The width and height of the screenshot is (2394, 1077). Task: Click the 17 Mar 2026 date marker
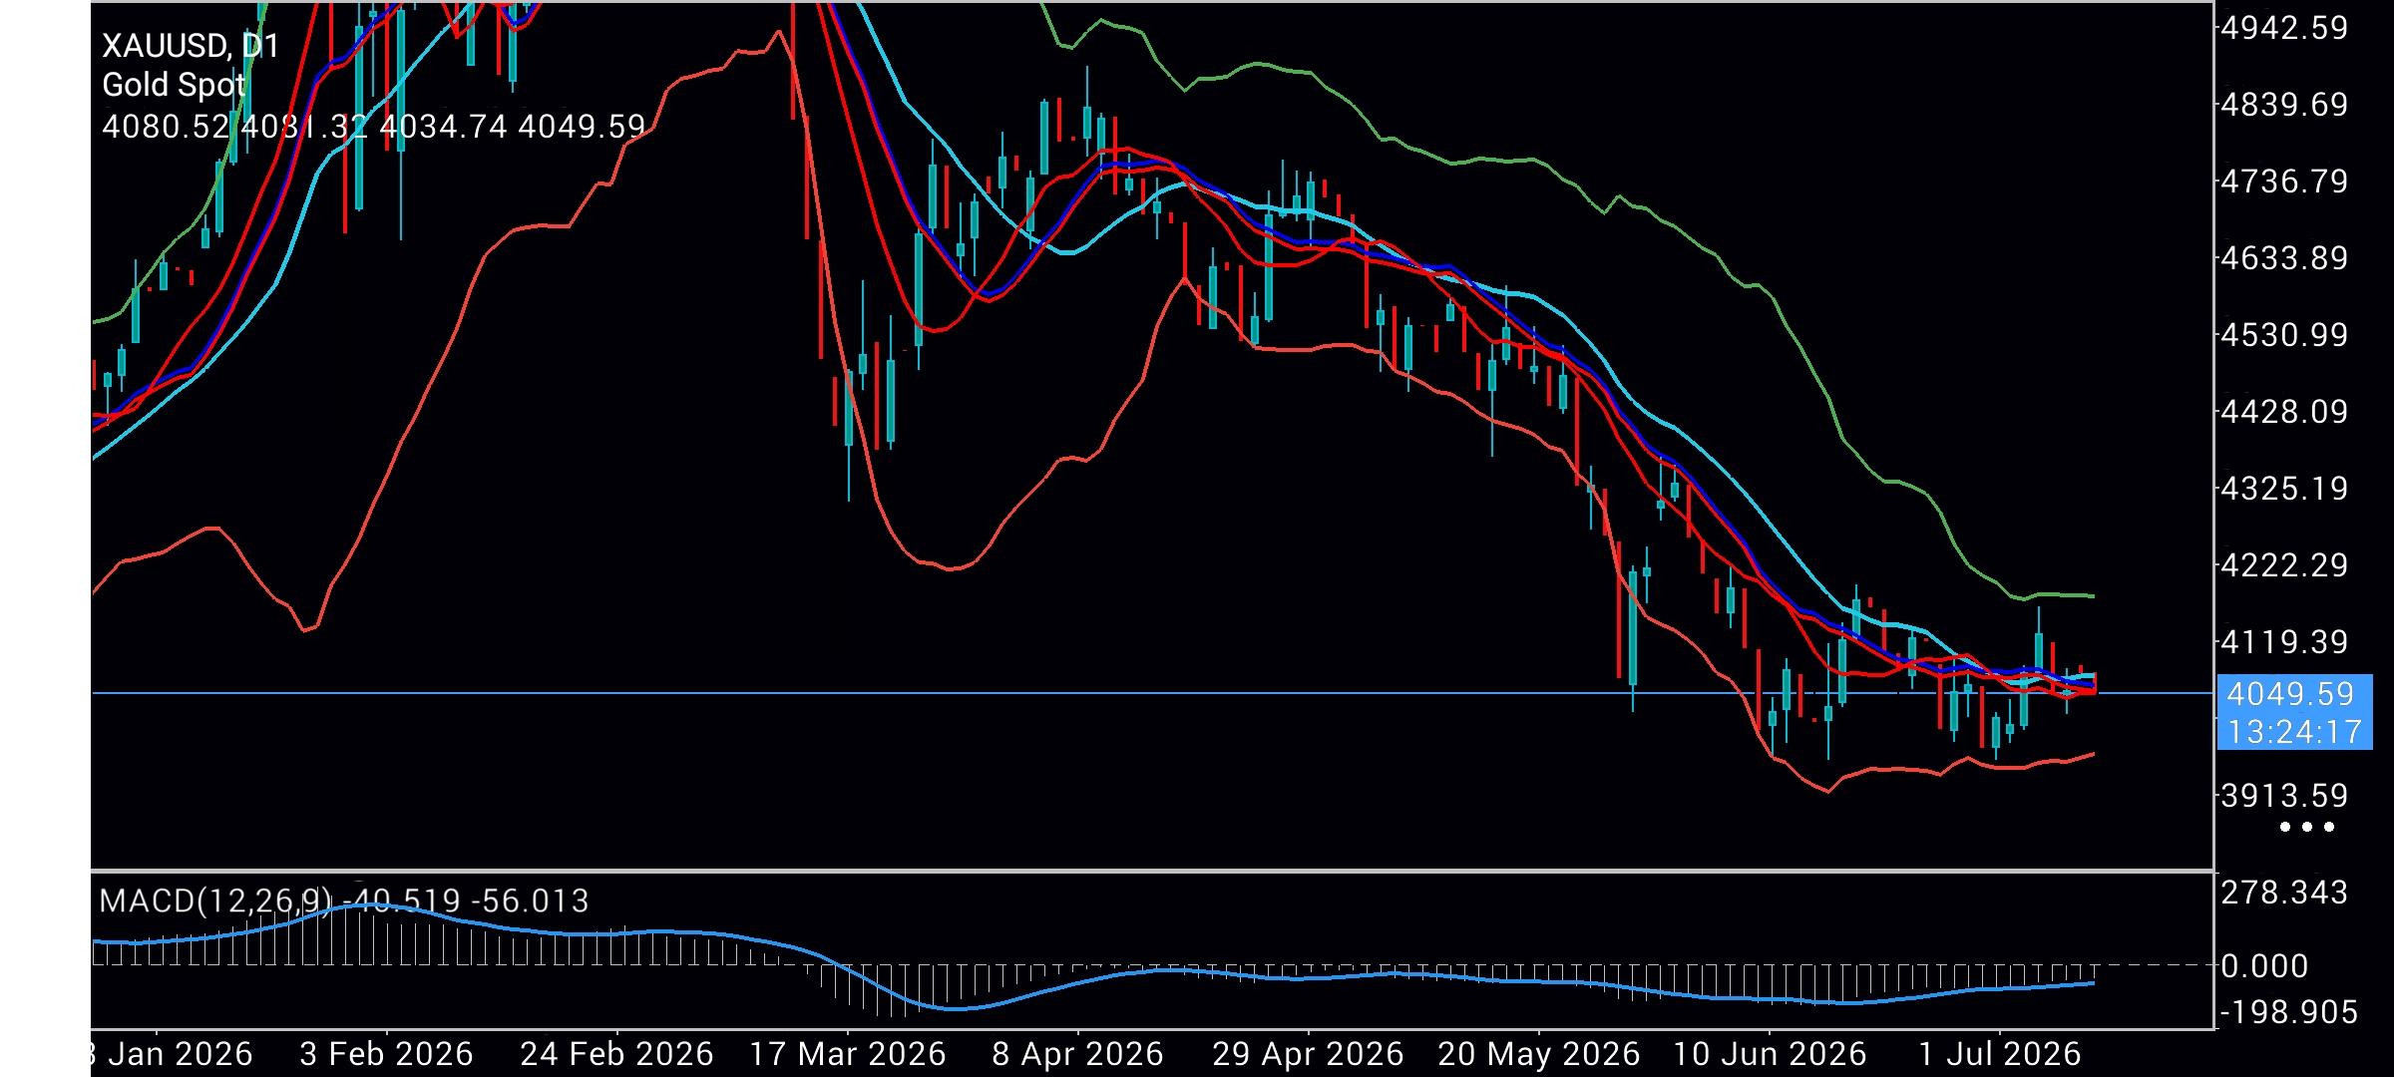tap(848, 1054)
